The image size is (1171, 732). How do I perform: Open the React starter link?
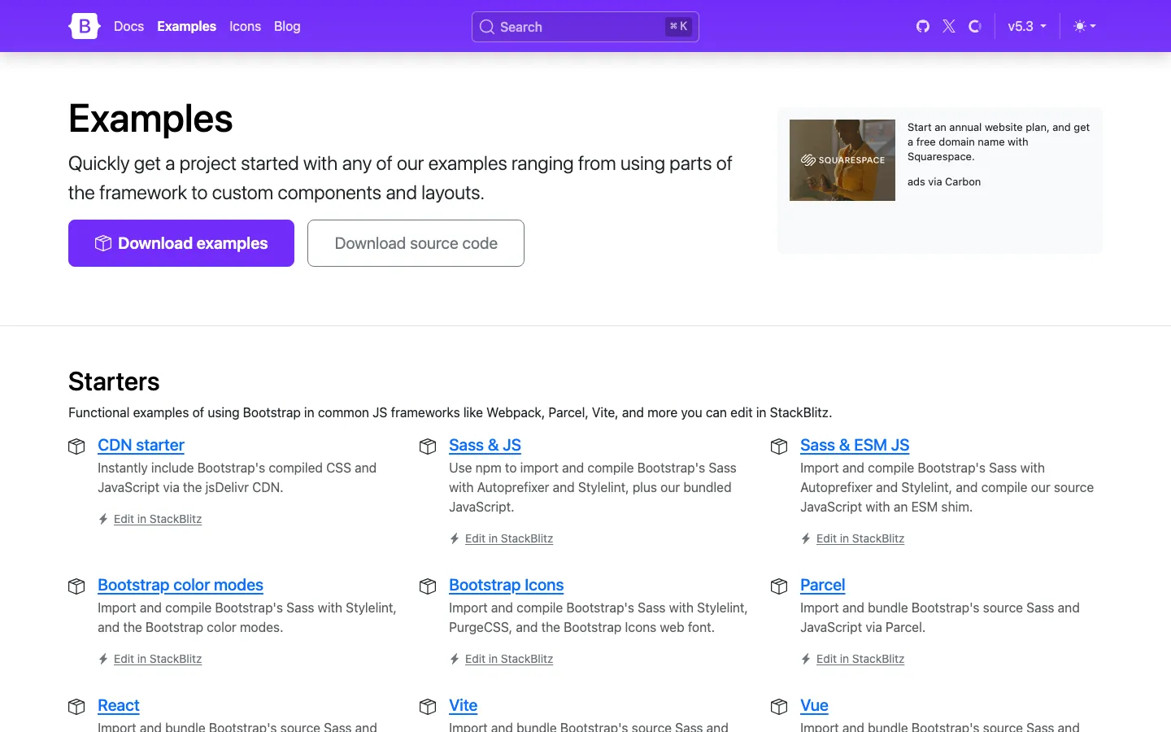click(x=119, y=705)
